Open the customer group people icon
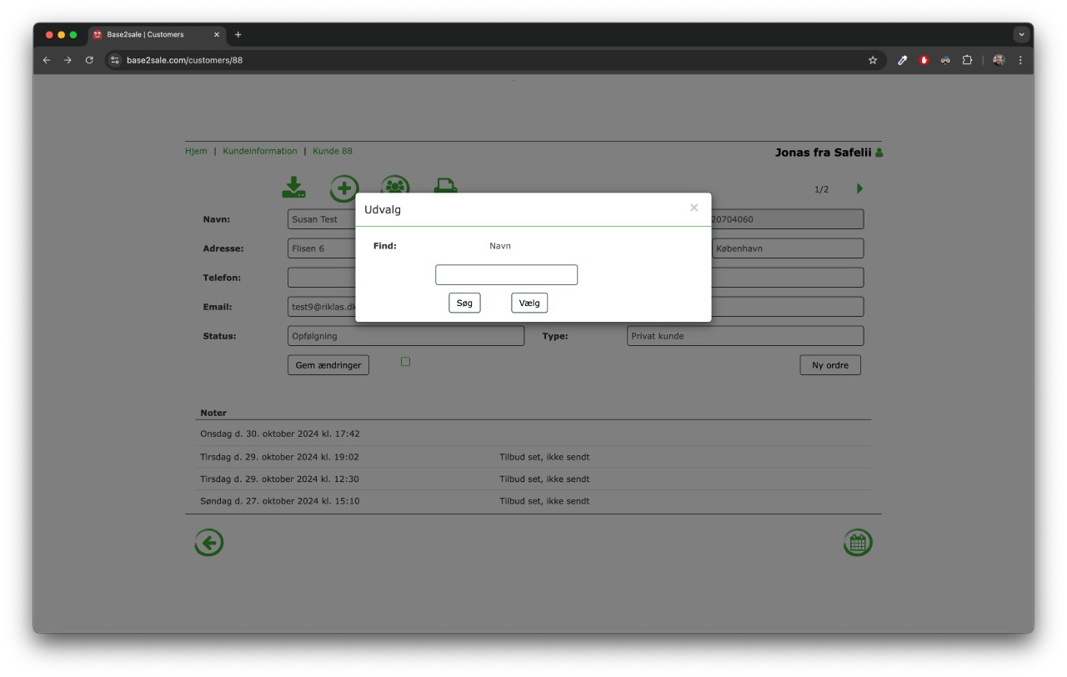This screenshot has height=677, width=1067. [x=395, y=186]
